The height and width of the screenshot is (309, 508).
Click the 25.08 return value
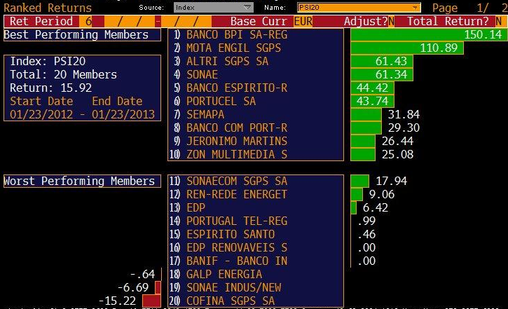coord(397,154)
